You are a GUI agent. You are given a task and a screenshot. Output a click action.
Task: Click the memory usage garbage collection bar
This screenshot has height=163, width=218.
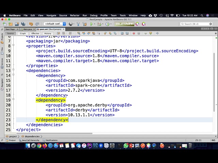[x=124, y=24]
